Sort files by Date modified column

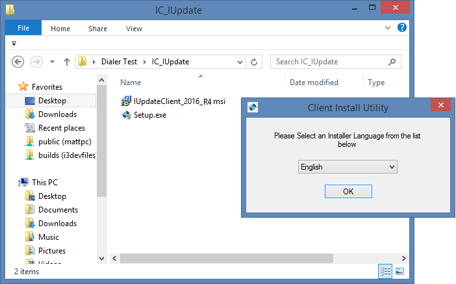[314, 83]
